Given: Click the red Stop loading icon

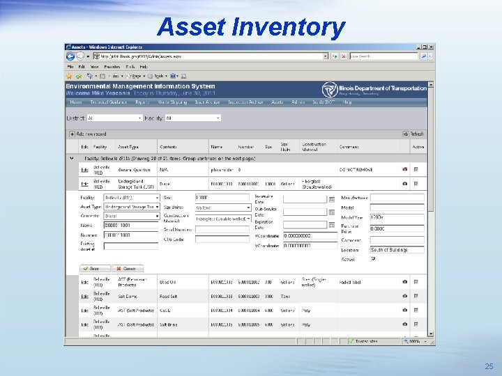Looking at the screenshot, I should point(344,56).
